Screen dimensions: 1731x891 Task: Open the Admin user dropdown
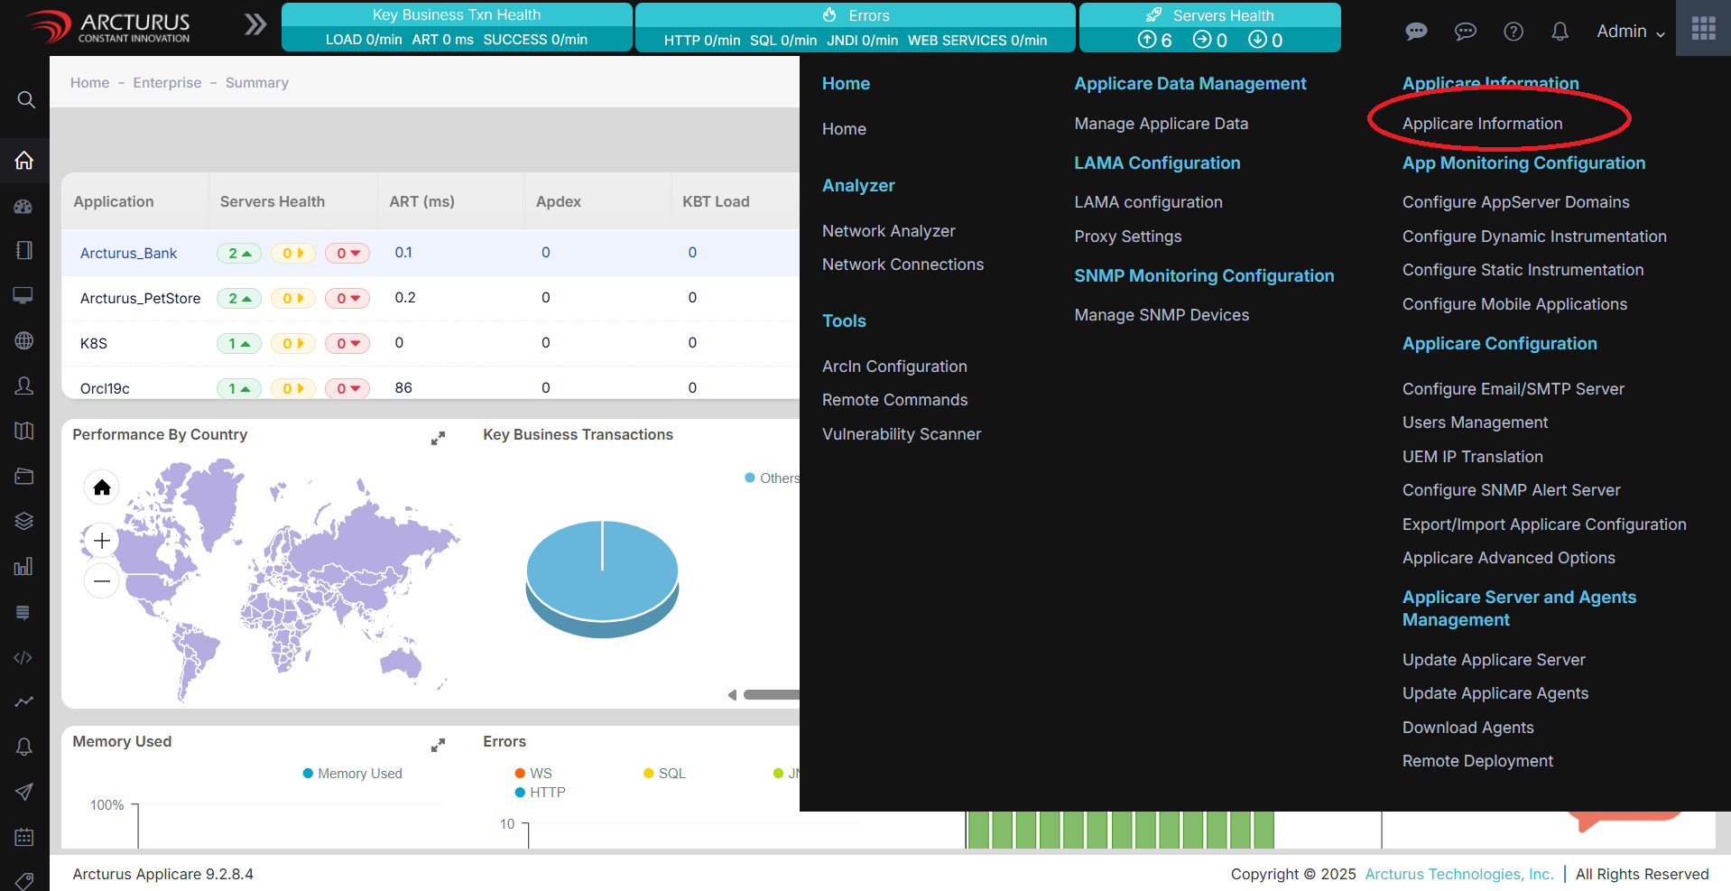(1630, 32)
